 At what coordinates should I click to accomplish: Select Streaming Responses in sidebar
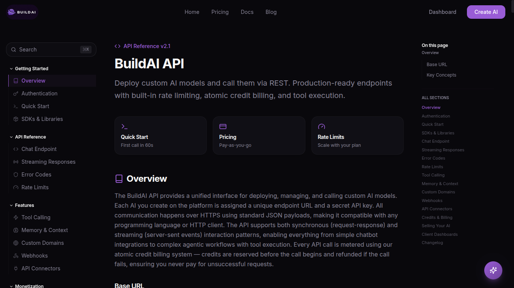click(x=52, y=162)
